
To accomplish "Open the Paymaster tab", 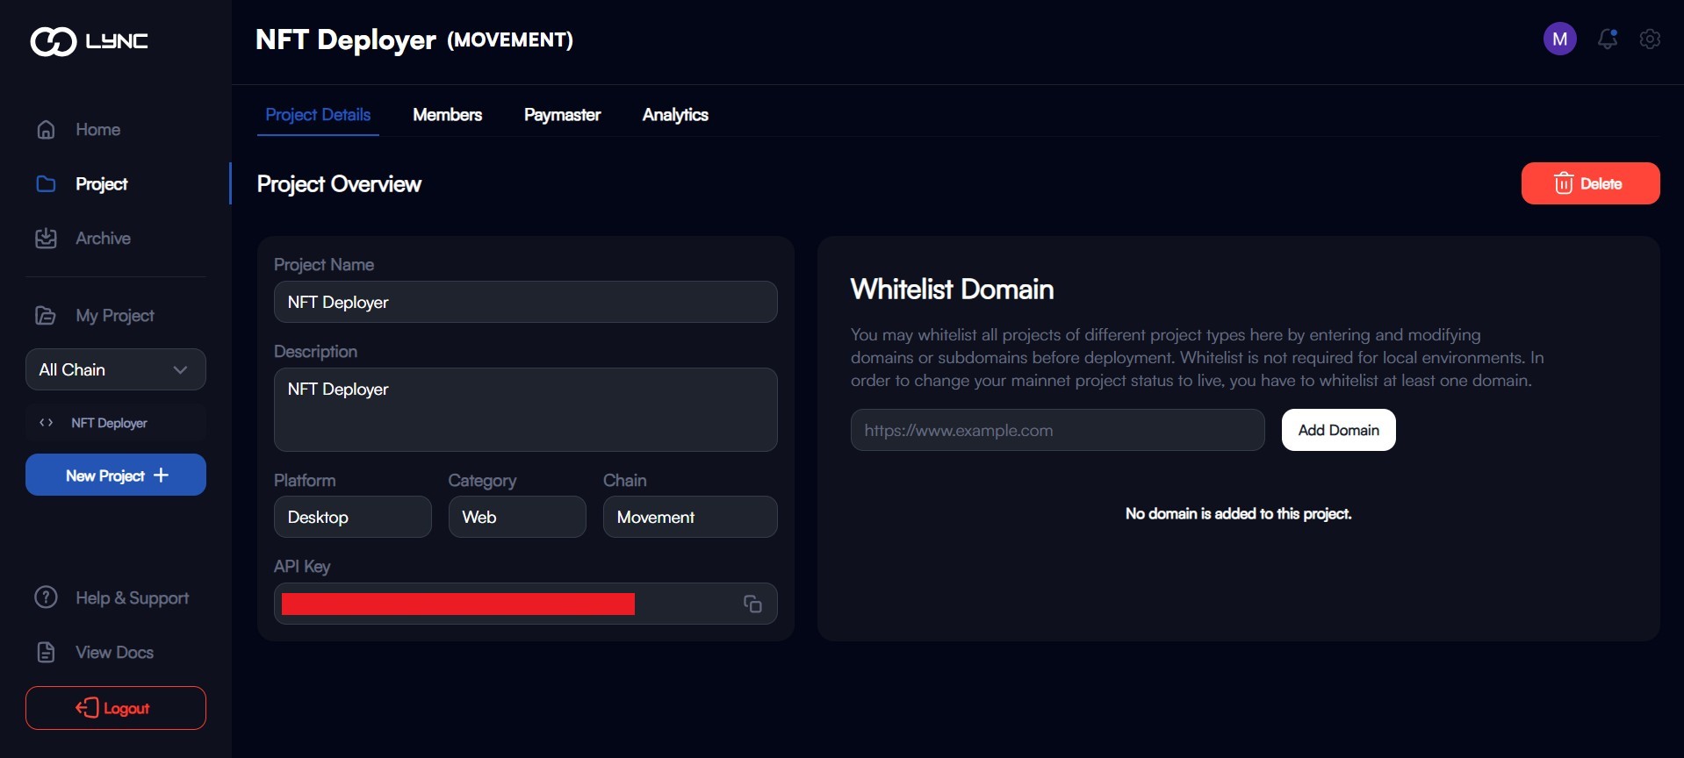I will tap(563, 115).
